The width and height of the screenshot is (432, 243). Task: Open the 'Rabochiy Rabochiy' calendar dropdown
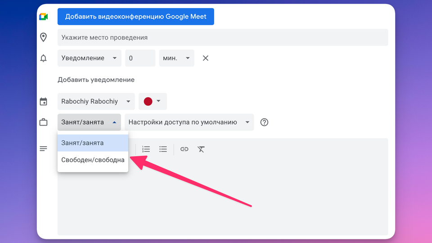96,101
